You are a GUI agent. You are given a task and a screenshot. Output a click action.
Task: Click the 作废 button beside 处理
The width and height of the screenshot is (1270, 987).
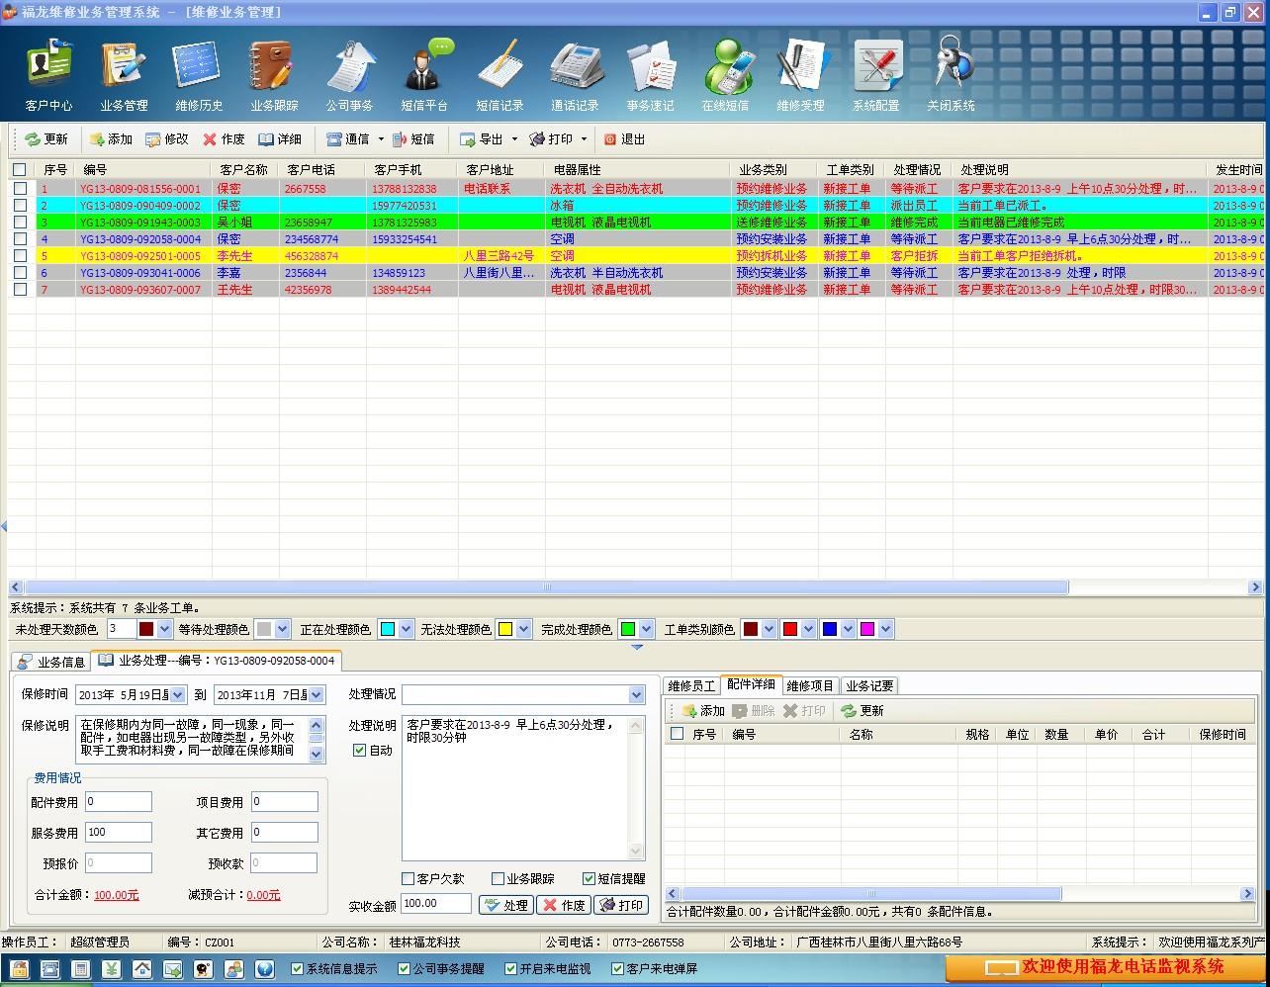564,905
